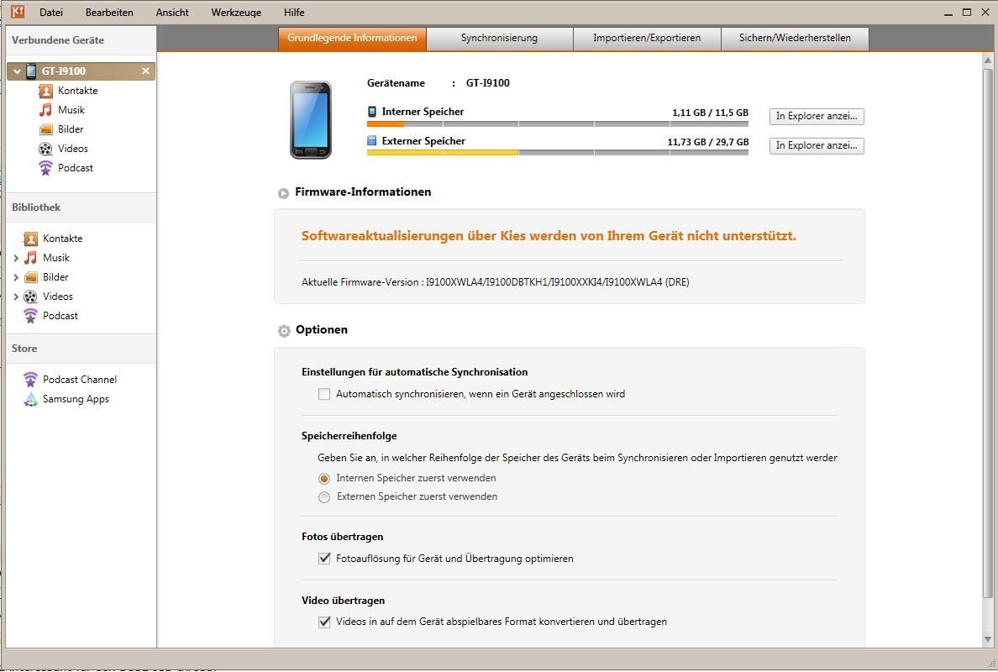Expand Bibliothek Musik tree node
The height and width of the screenshot is (672, 998).
click(16, 259)
